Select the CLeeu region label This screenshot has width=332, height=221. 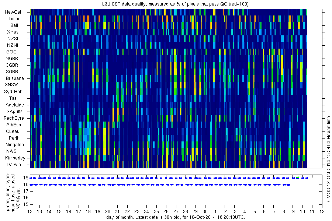click(x=13, y=131)
